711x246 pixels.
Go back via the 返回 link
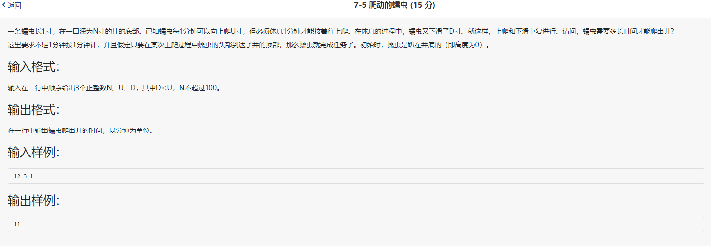(x=14, y=5)
